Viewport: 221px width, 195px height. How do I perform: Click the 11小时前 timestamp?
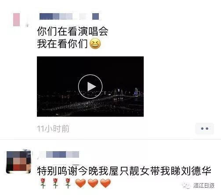[53, 129]
